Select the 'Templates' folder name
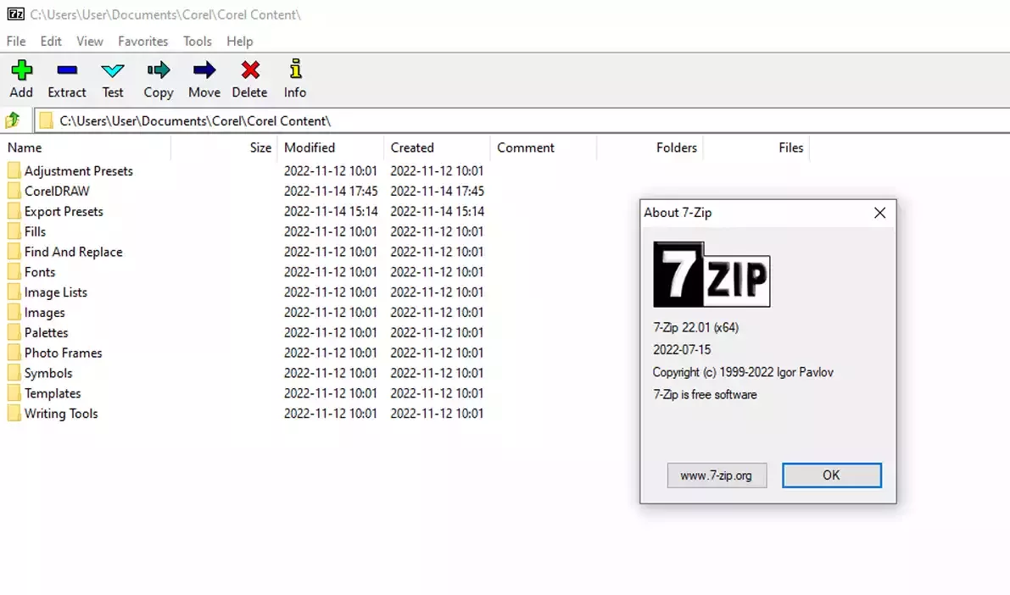 pos(53,392)
